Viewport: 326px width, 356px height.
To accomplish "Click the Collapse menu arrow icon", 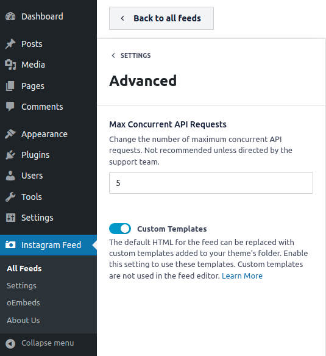I will tap(10, 344).
